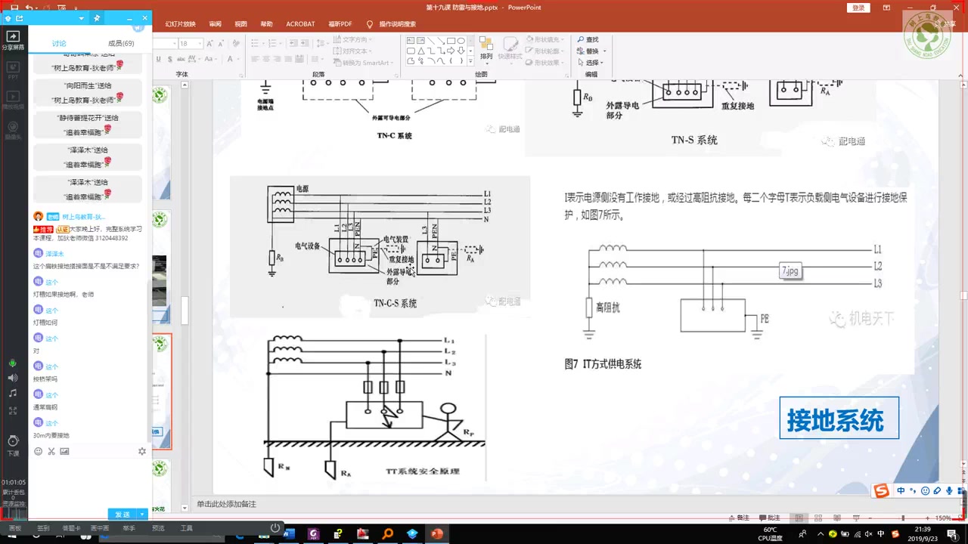Click the emoji smiley icon in chat
This screenshot has width=968, height=544.
click(x=39, y=451)
